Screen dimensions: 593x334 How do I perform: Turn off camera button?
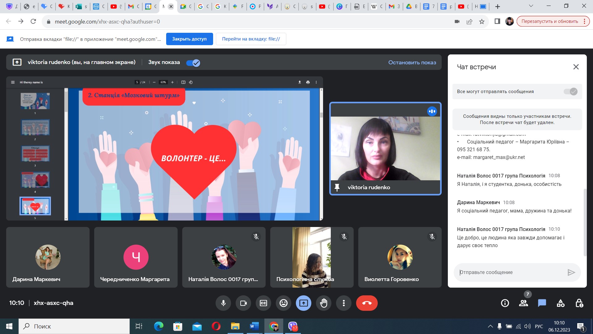(x=243, y=303)
